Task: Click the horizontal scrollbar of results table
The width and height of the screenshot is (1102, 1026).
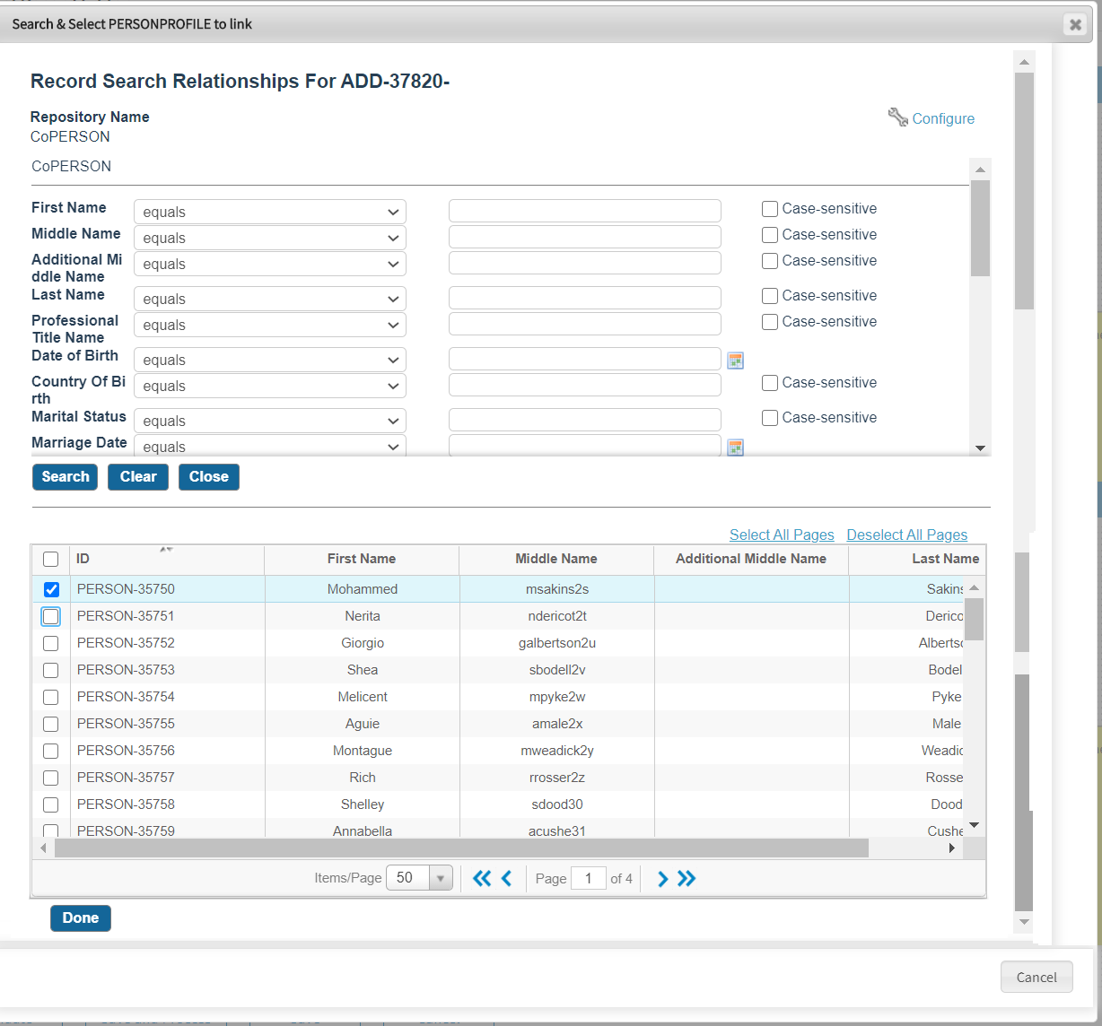Action: tap(461, 848)
